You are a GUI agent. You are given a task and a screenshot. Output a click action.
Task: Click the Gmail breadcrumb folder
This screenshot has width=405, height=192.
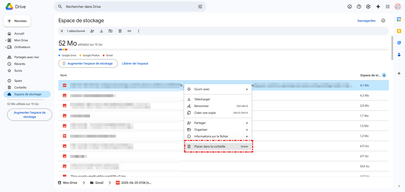pyautogui.click(x=97, y=183)
